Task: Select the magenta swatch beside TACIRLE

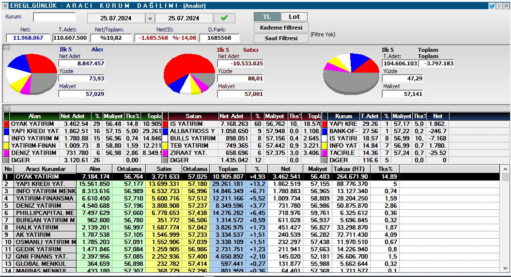Action: 324,153
